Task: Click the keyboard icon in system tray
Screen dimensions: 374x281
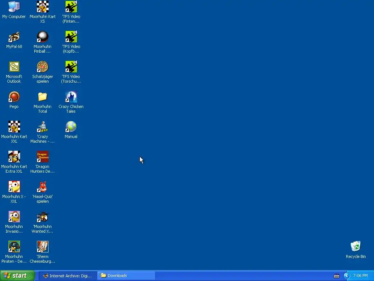Action: tap(336, 276)
